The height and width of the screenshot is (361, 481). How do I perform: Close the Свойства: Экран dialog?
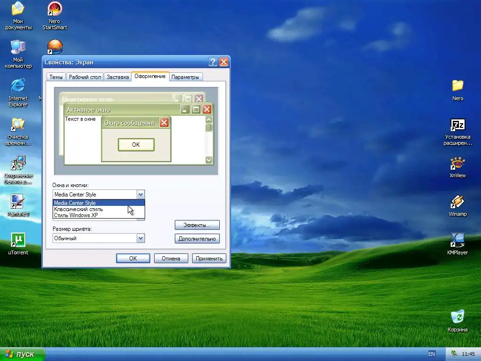pos(224,62)
